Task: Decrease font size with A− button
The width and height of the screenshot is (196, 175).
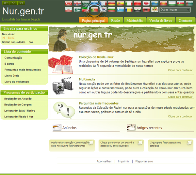Action: (14, 3)
